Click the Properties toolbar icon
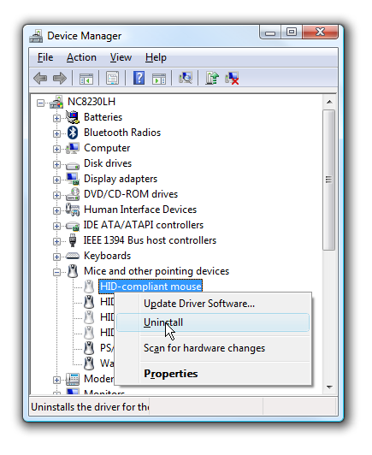The height and width of the screenshot is (455, 372). [113, 79]
